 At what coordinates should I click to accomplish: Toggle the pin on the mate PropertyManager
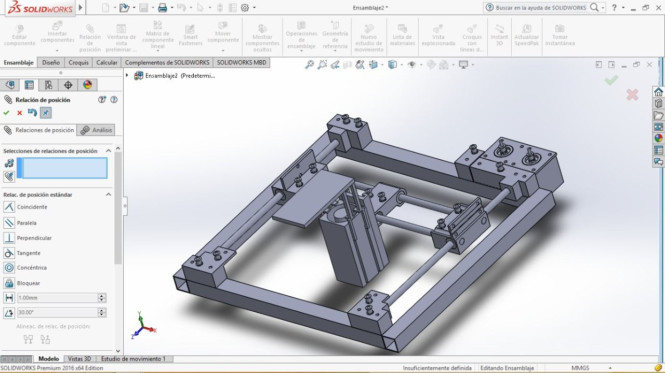[46, 113]
